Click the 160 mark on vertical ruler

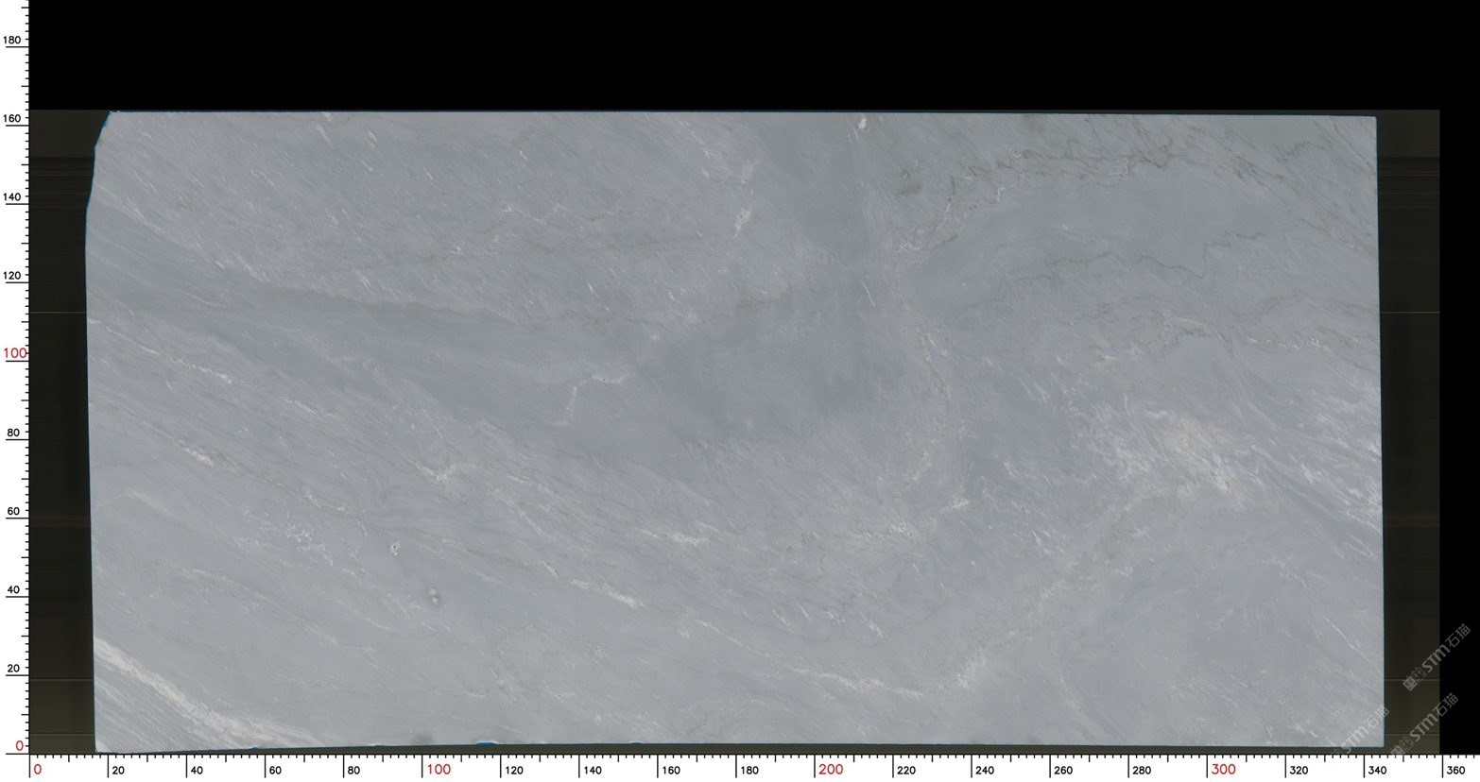click(x=13, y=118)
